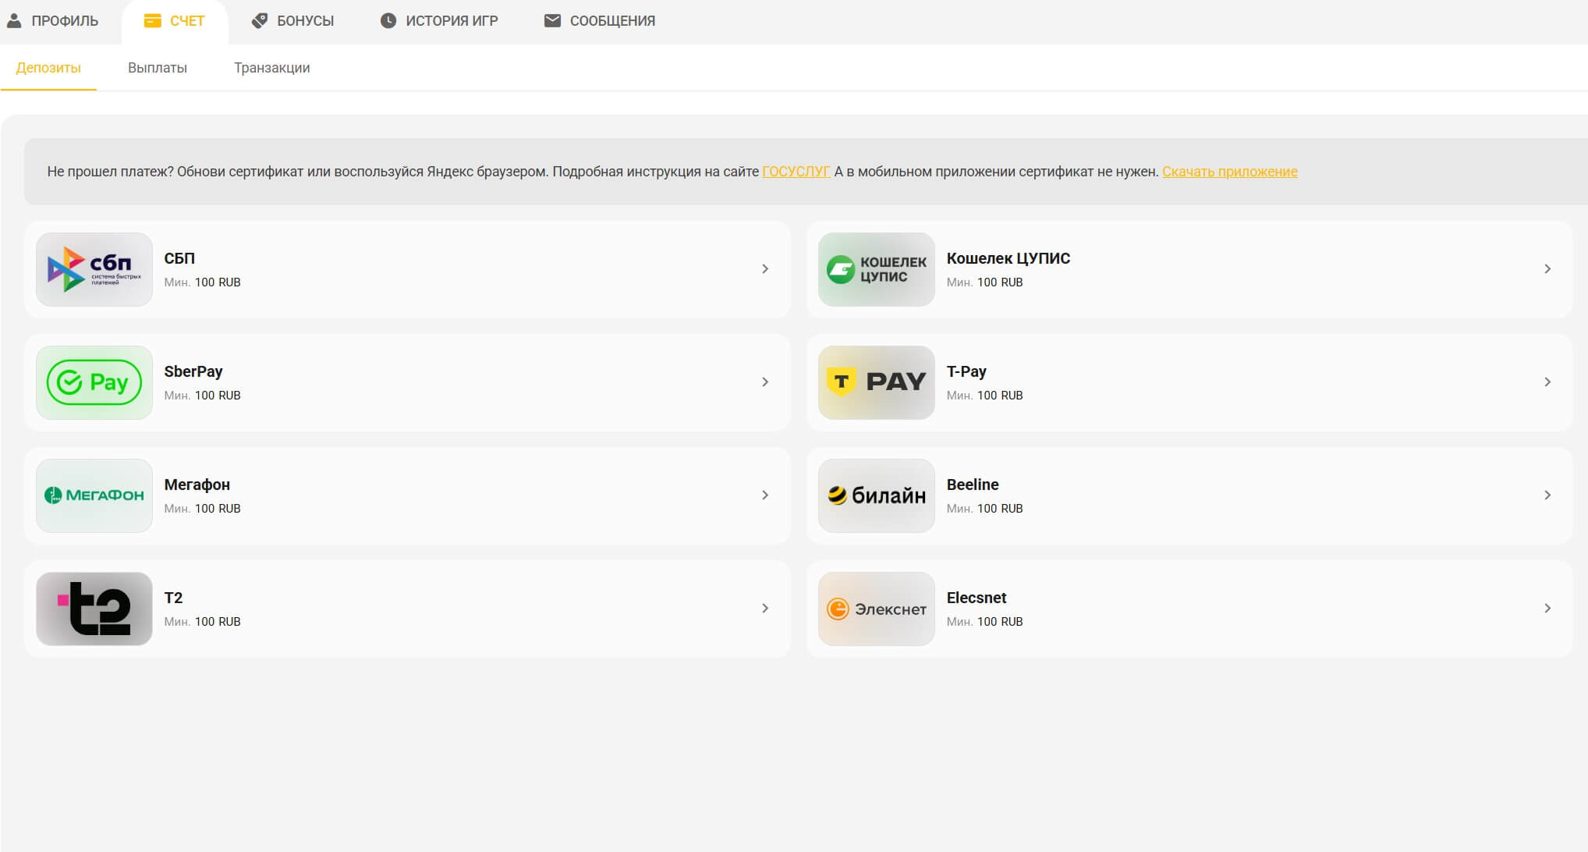Image resolution: width=1588 pixels, height=852 pixels.
Task: Open ИСТОРИЯ ИГР menu item
Action: click(x=439, y=21)
